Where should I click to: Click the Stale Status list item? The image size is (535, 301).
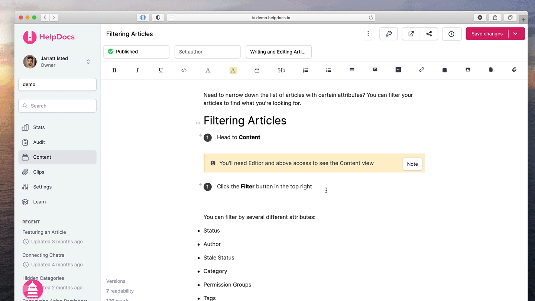coord(219,258)
